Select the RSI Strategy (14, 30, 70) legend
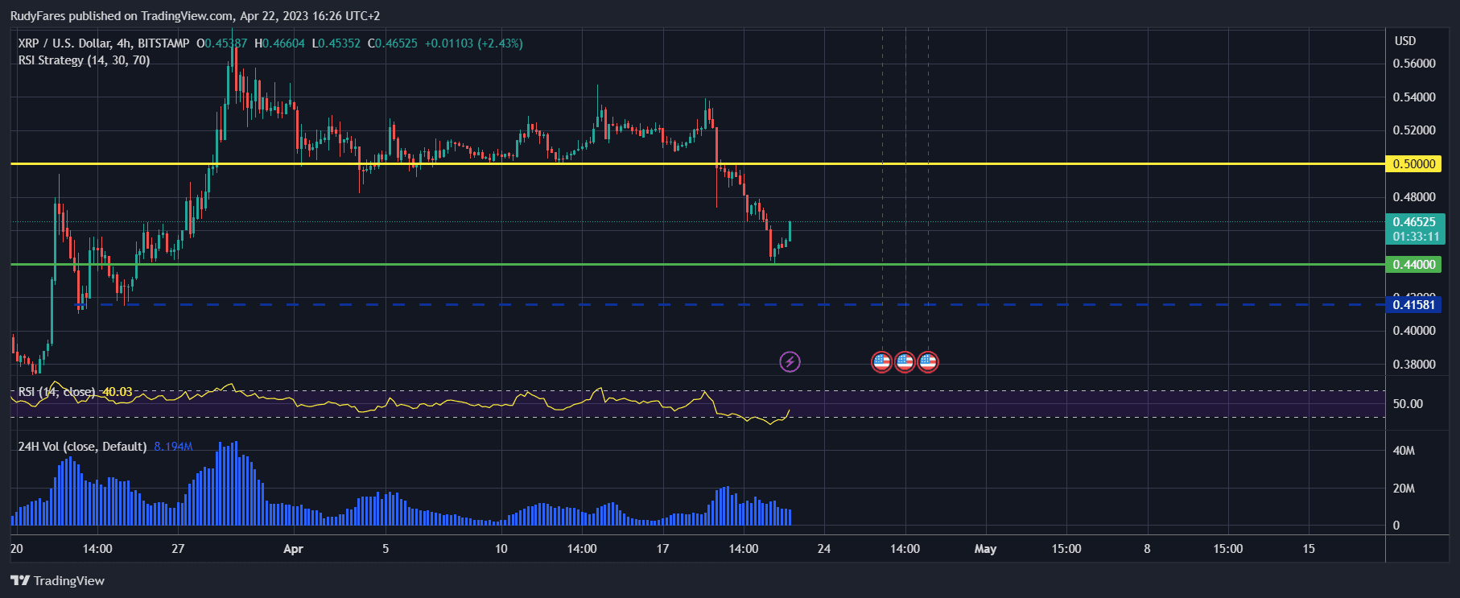The height and width of the screenshot is (598, 1460). tap(84, 60)
